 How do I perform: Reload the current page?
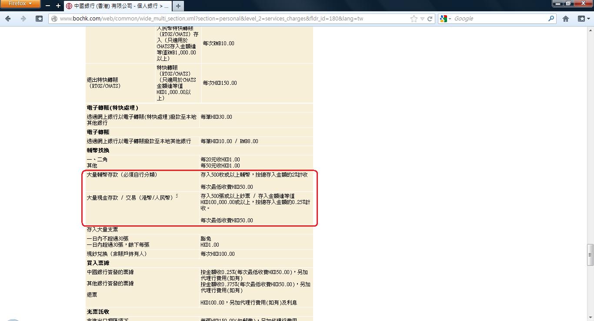430,19
